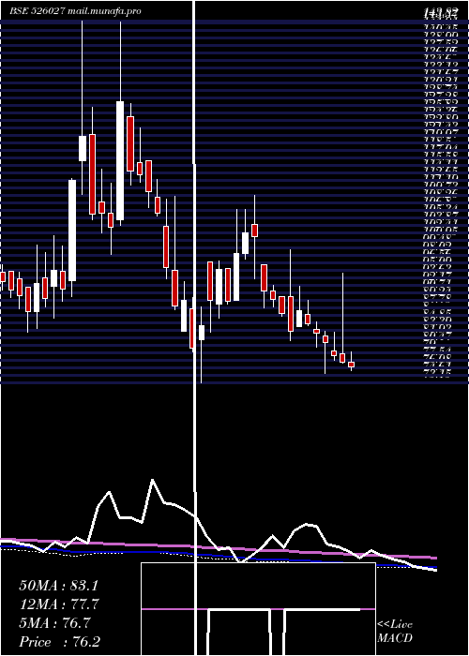Select the "12MA : 77.7" readout
The image size is (469, 656).
[60, 604]
